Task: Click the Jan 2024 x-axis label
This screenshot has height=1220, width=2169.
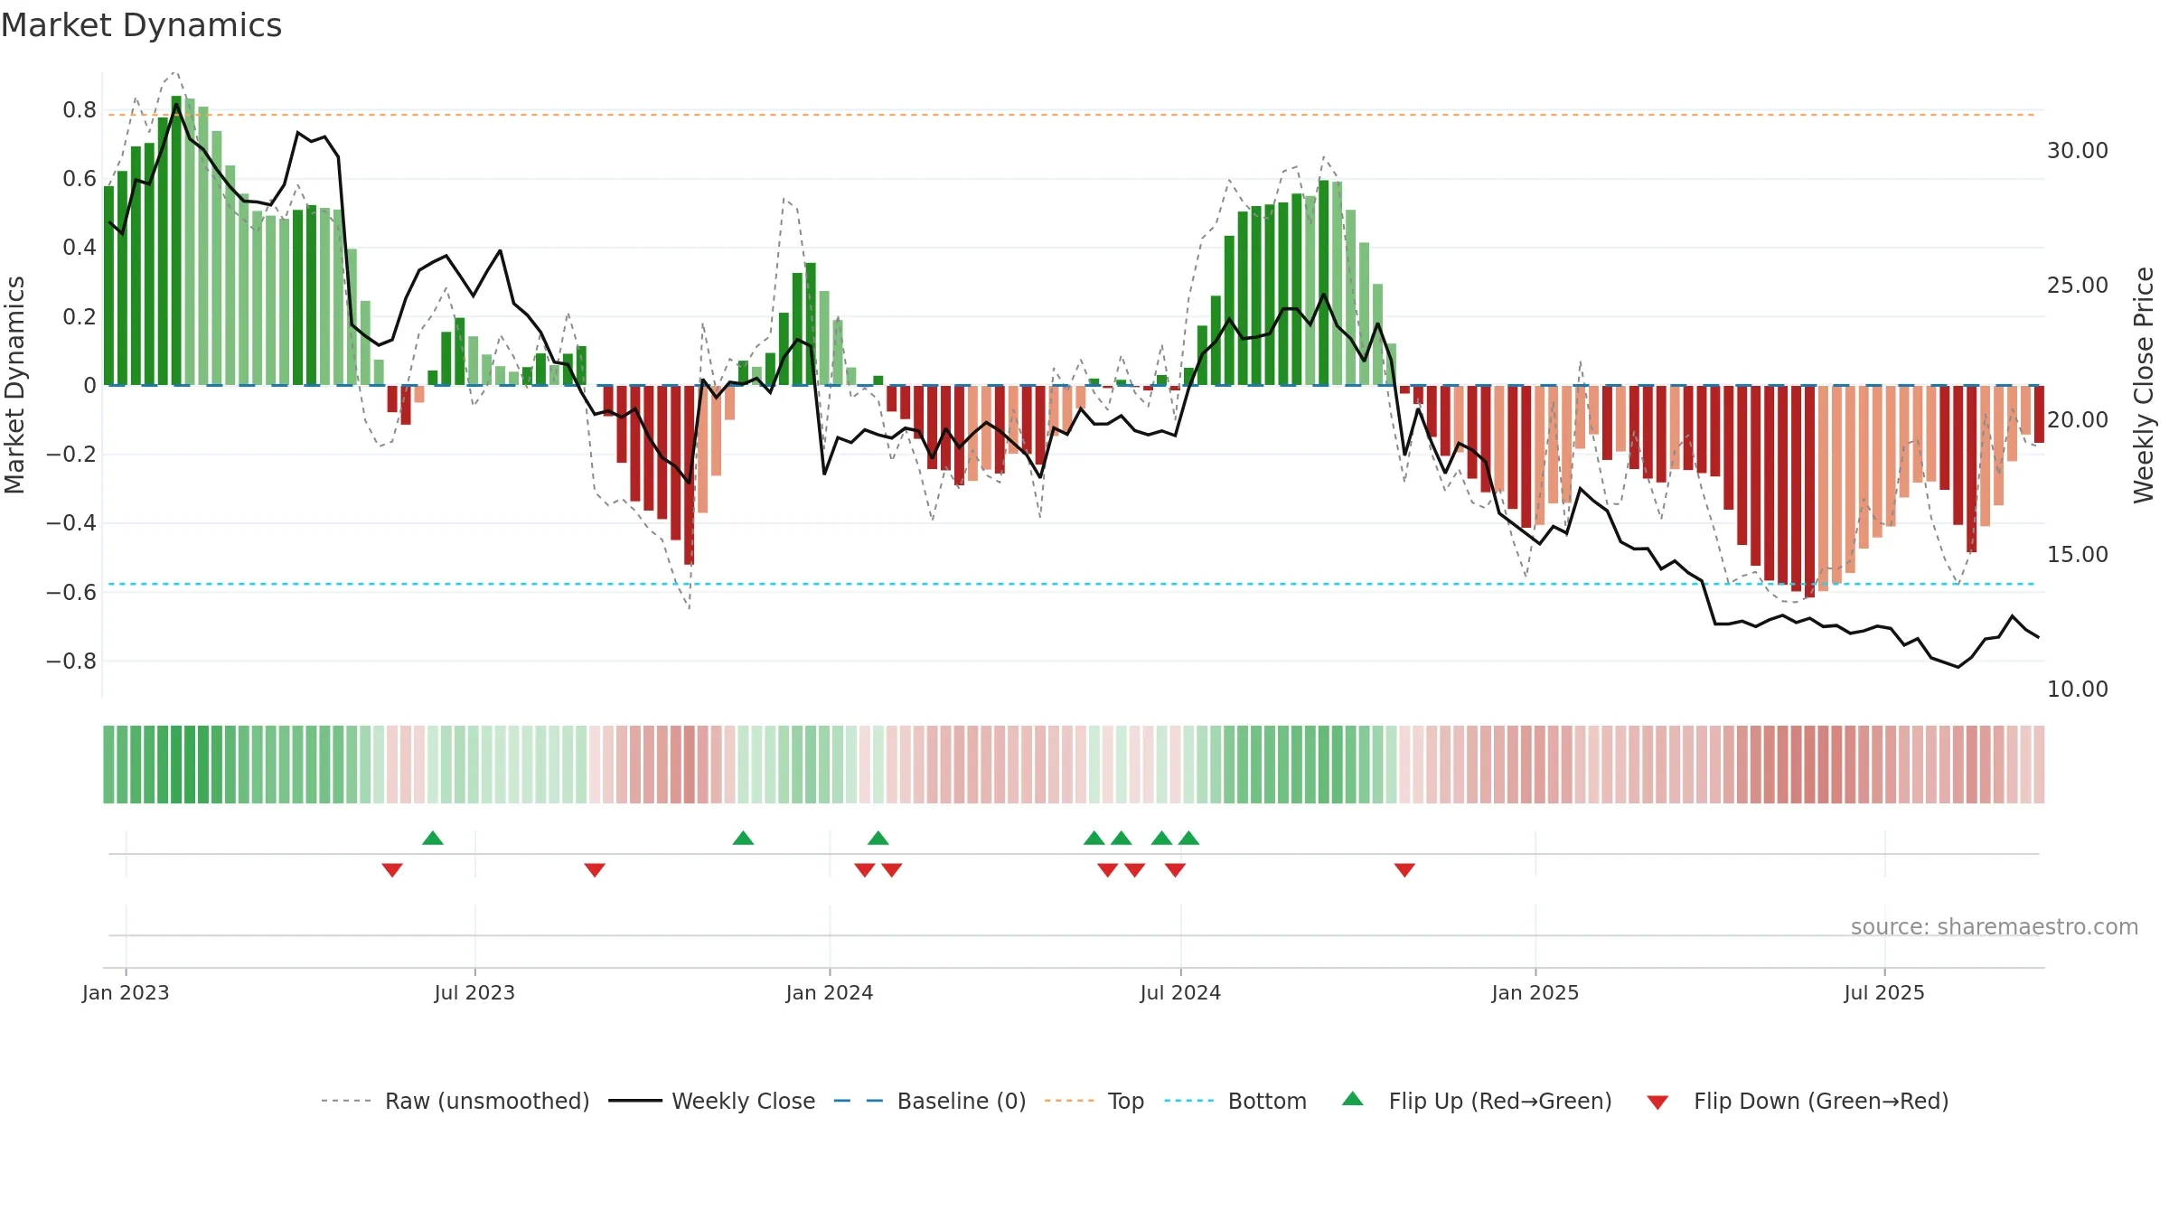Action: click(830, 992)
